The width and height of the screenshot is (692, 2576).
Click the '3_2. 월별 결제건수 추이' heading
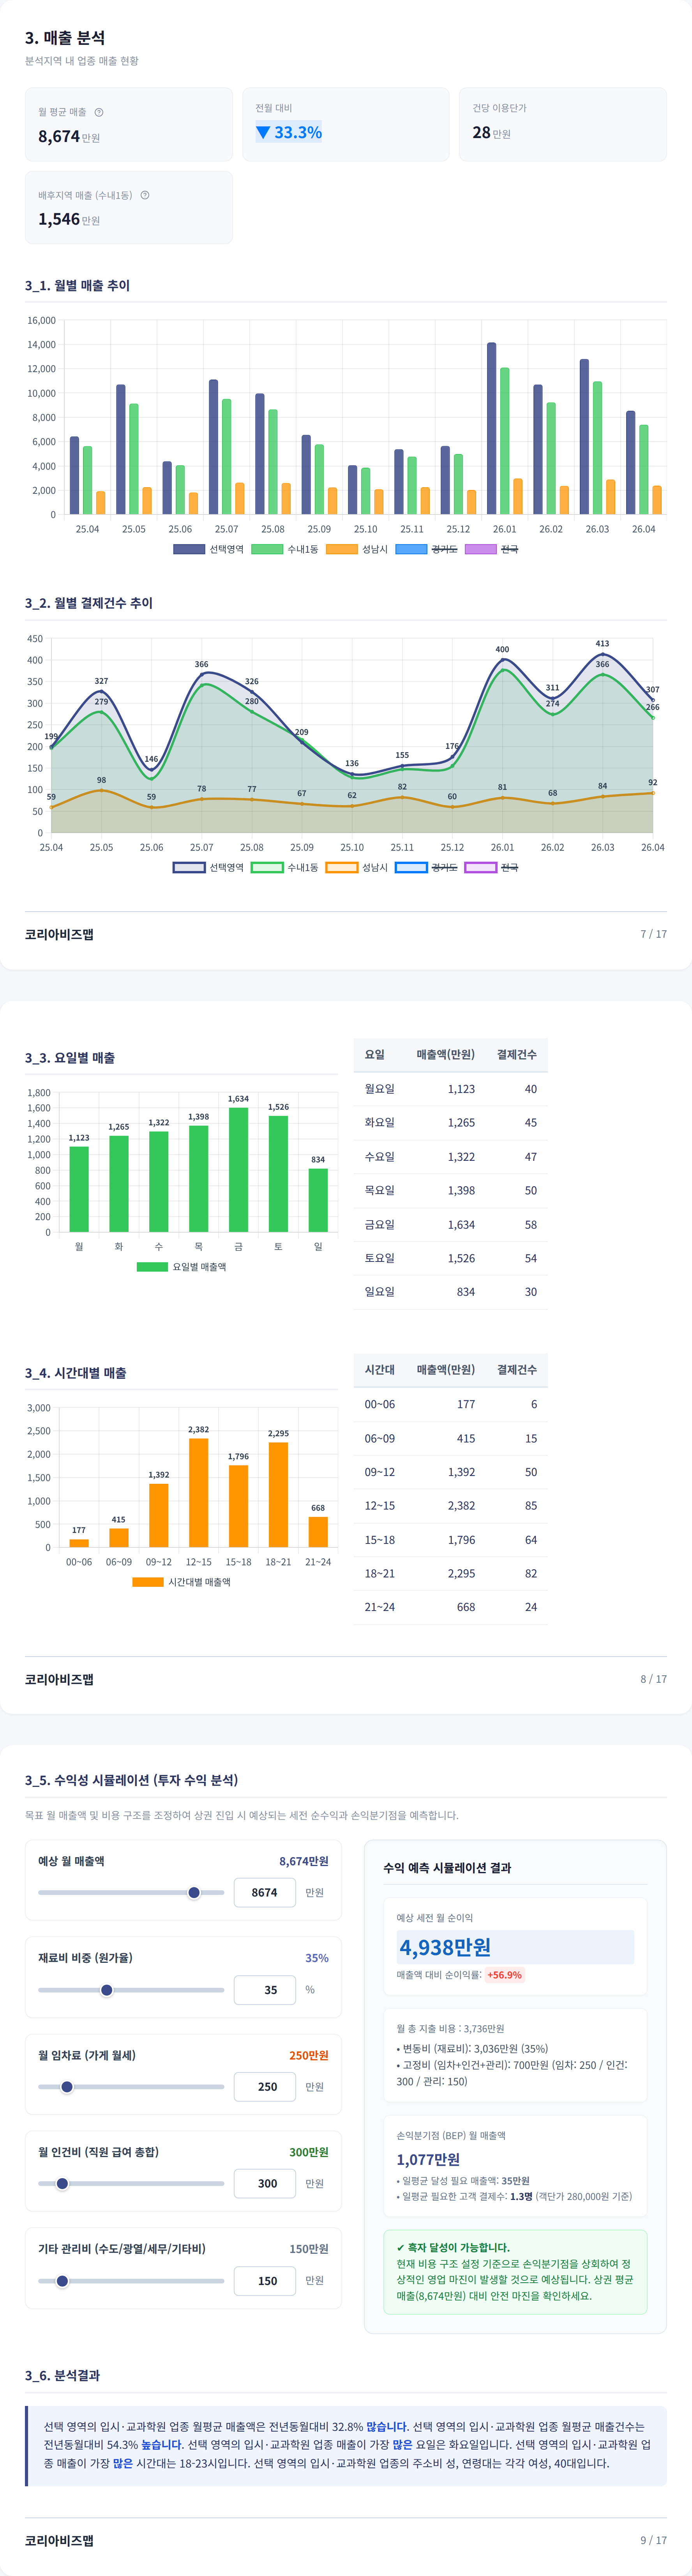[89, 603]
